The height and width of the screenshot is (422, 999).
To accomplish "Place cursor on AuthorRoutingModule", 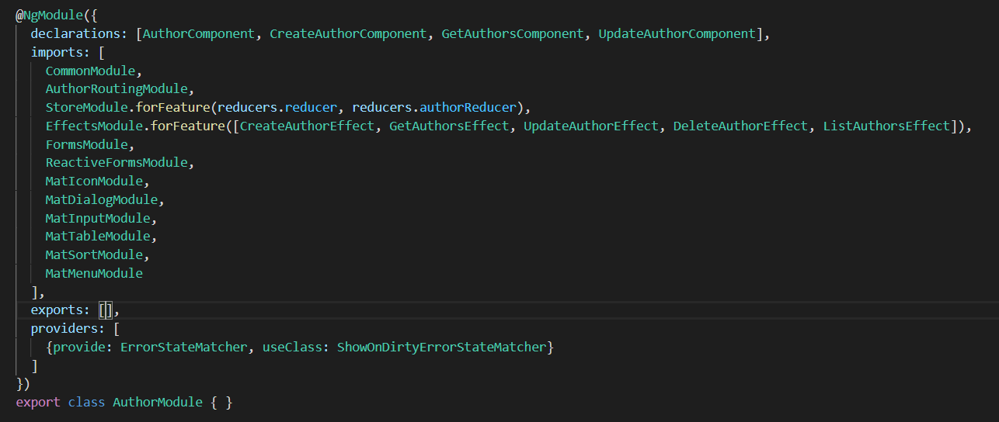I will pos(117,89).
